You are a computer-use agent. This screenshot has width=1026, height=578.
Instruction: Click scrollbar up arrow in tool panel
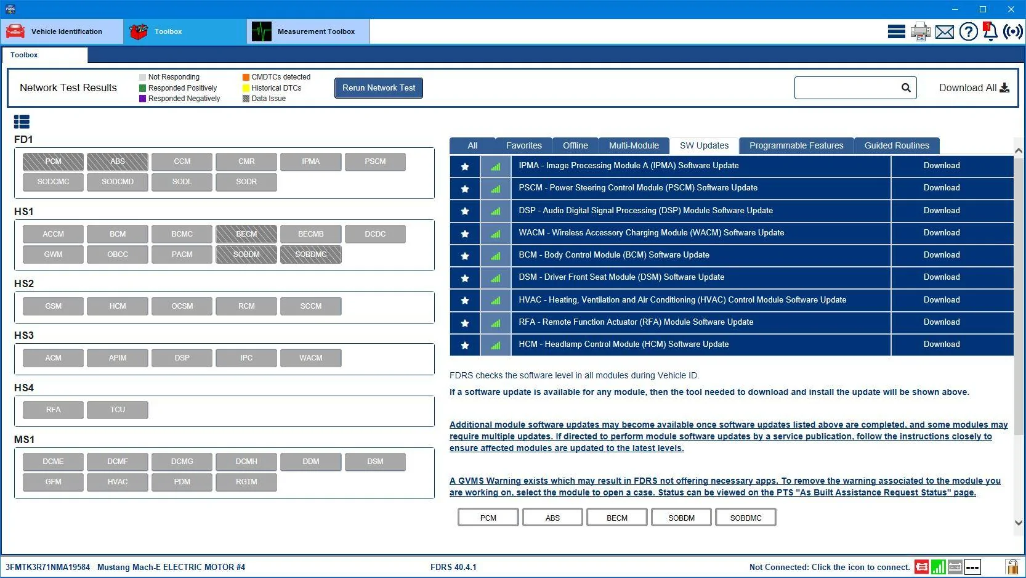1019,150
